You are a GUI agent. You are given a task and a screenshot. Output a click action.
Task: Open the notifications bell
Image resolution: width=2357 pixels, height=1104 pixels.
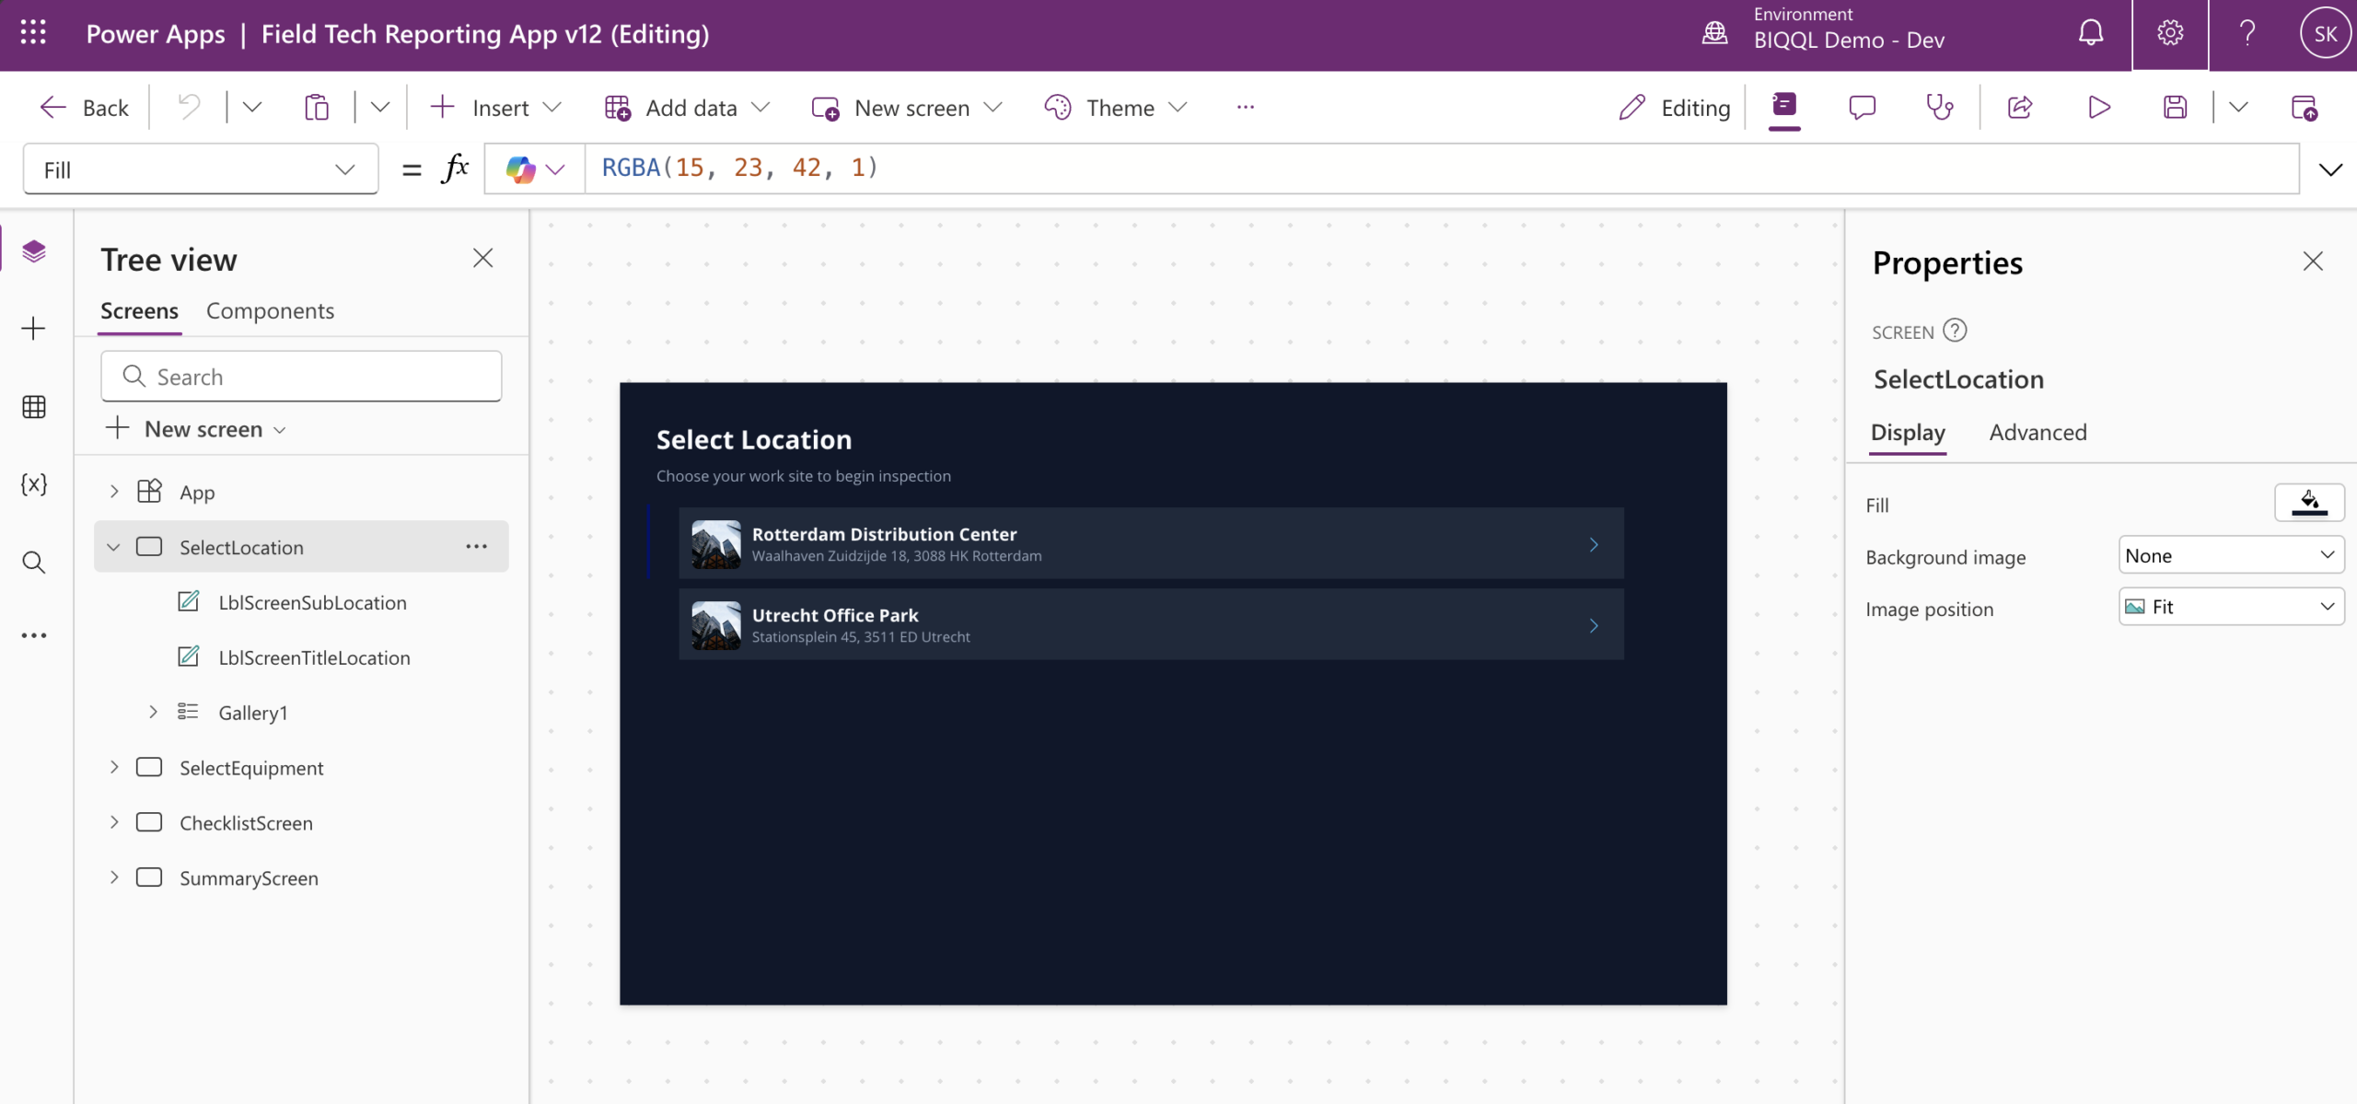(2091, 33)
